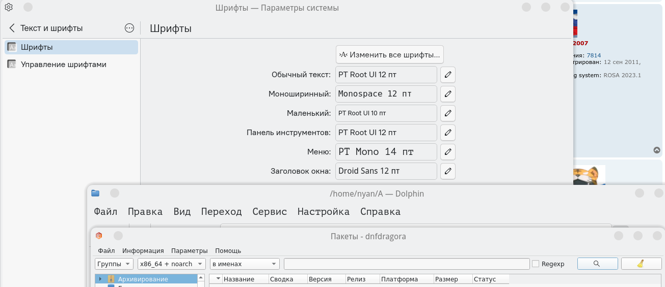This screenshot has height=287, width=665.
Task: Open the в именах search filter dropdown
Action: point(245,264)
